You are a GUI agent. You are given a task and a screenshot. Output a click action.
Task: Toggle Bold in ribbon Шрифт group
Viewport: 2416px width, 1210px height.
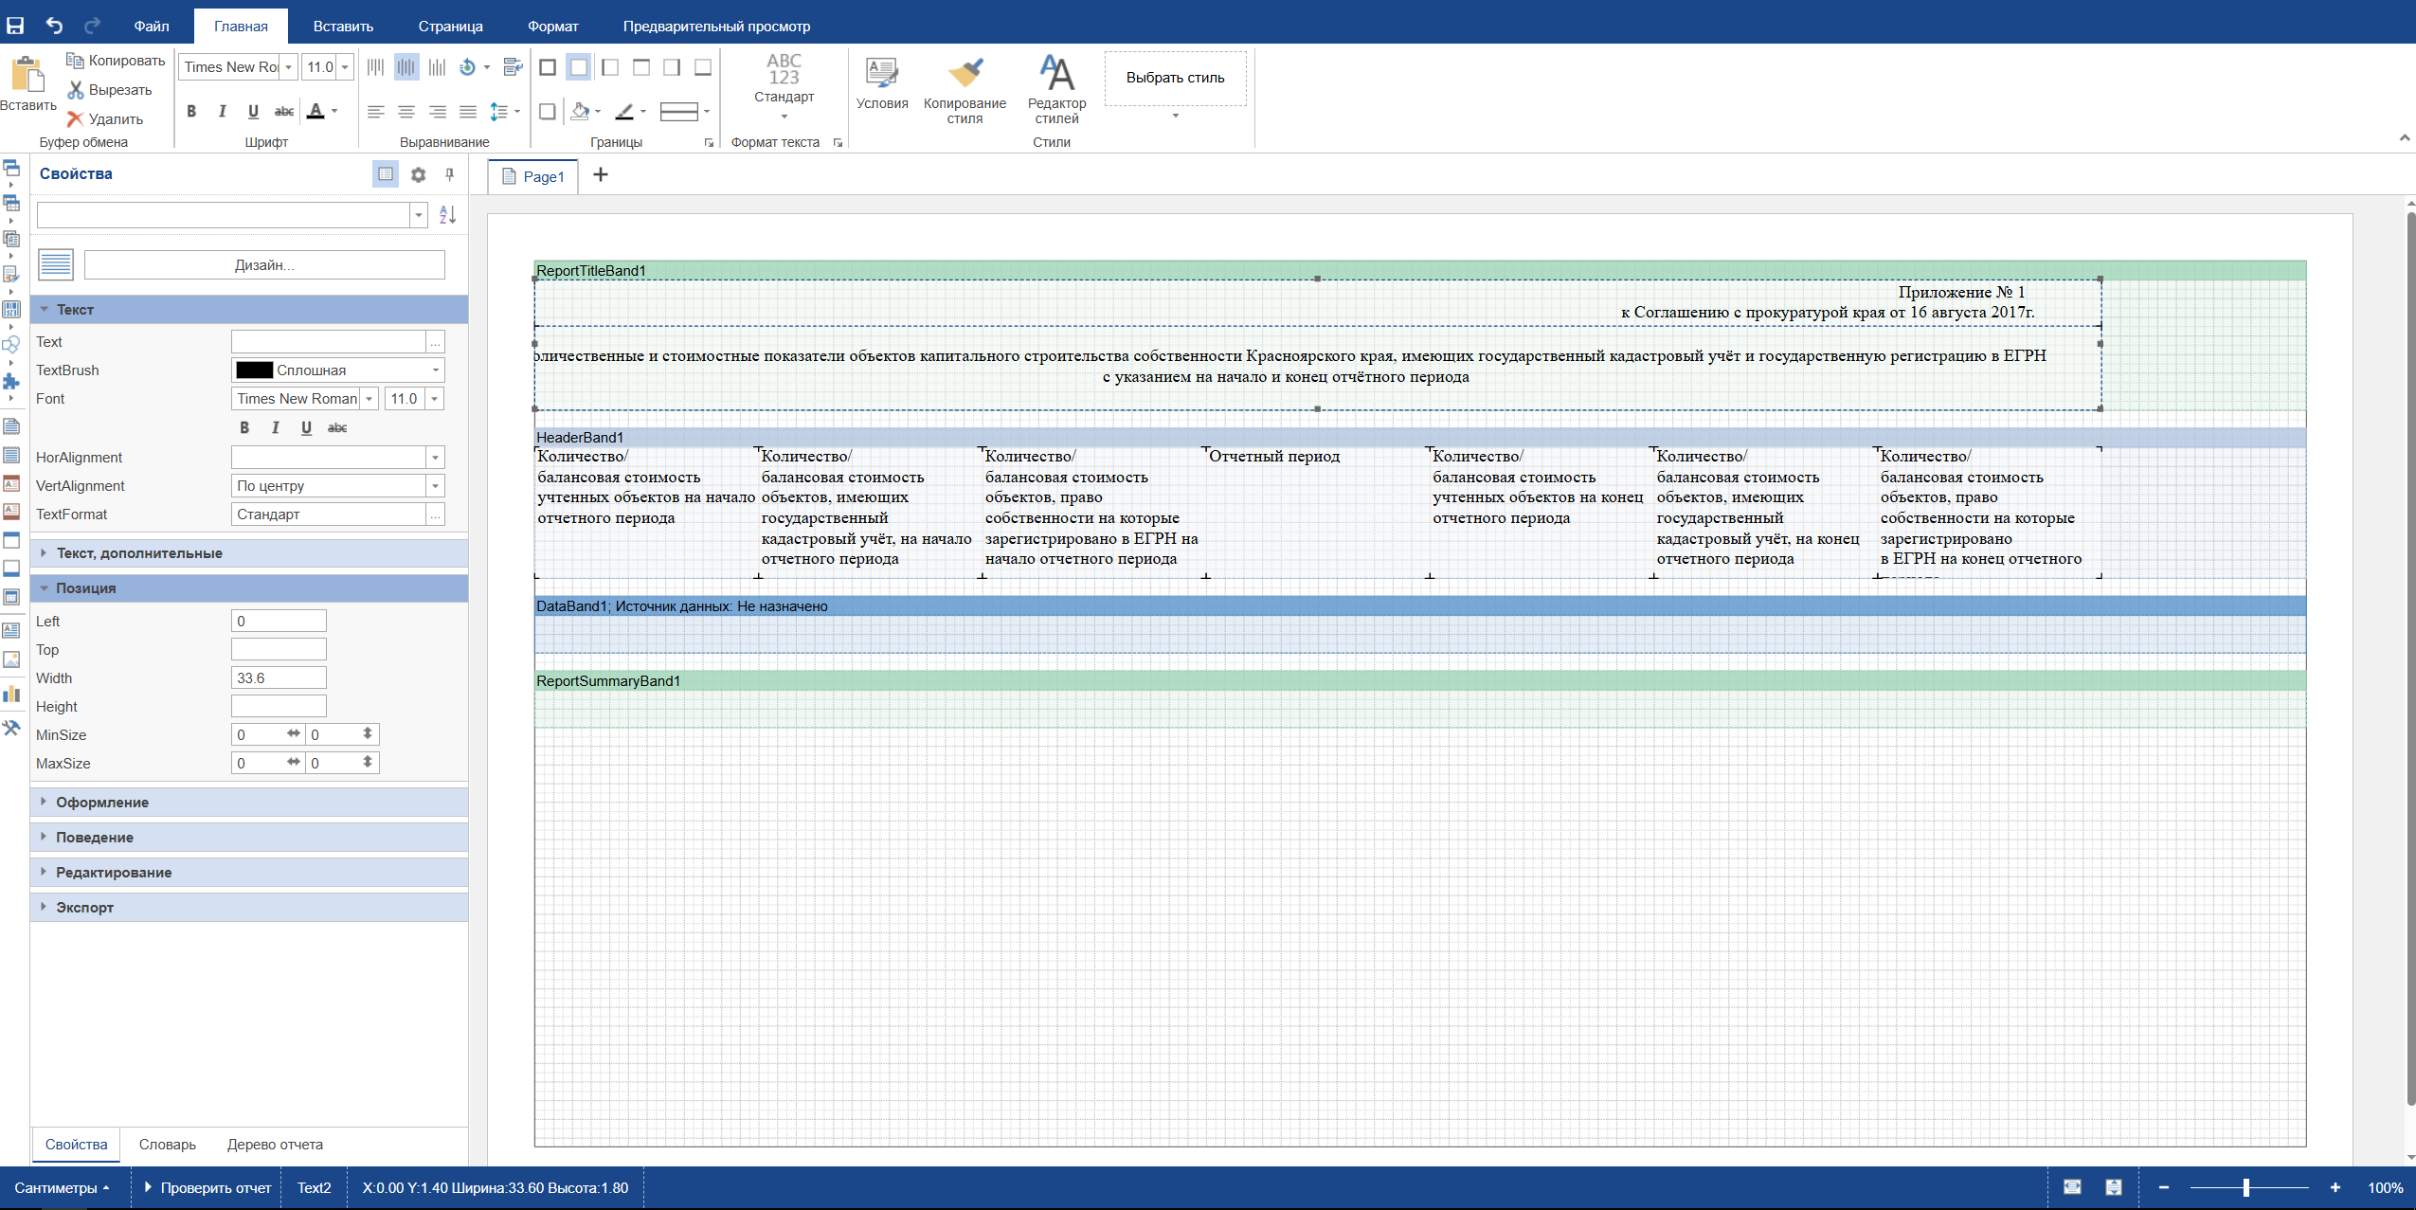point(191,112)
